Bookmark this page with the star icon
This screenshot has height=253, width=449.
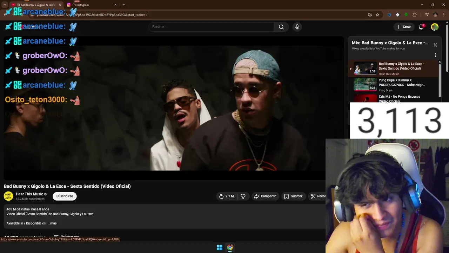point(377,15)
